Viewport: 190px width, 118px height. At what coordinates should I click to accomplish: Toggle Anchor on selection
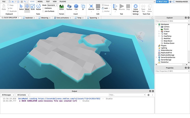click(105, 11)
